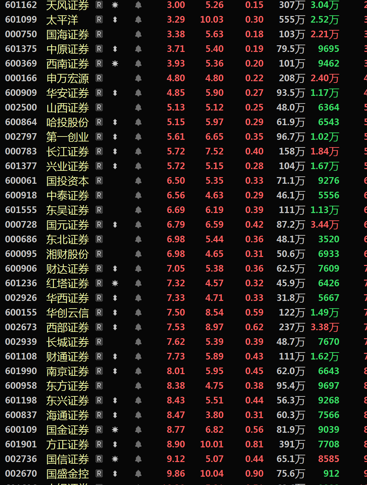This screenshot has height=485, width=367.
Task: Tap the alert bell in the 东吴证券 row
Action: [x=138, y=210]
